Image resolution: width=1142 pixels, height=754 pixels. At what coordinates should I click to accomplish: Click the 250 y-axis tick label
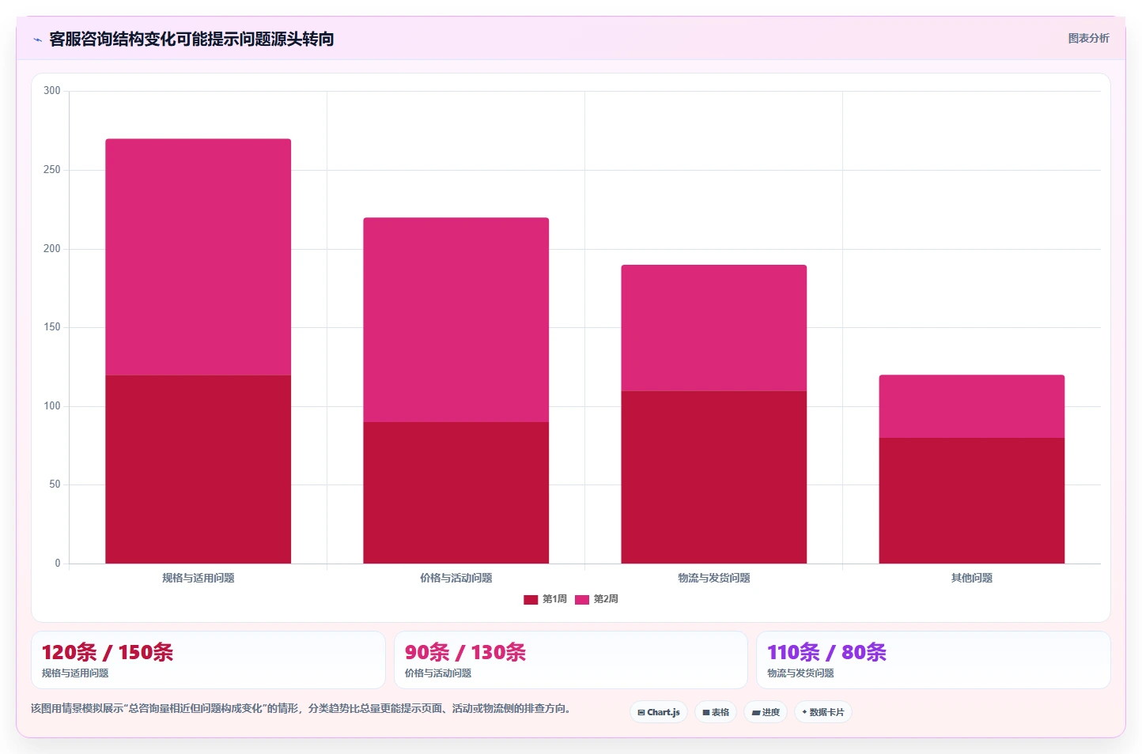point(52,170)
